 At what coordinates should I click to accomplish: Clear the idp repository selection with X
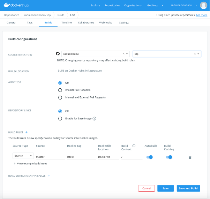tap(195, 54)
